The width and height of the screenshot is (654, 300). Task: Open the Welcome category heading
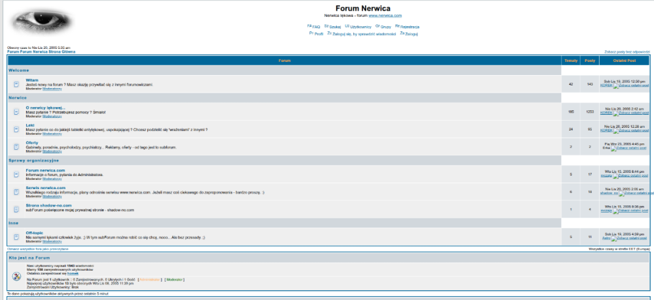[18, 70]
